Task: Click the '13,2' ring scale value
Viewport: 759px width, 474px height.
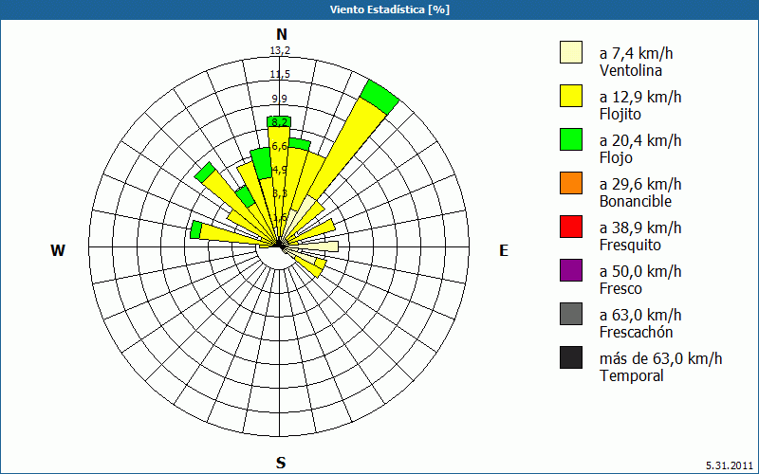Action: 280,50
